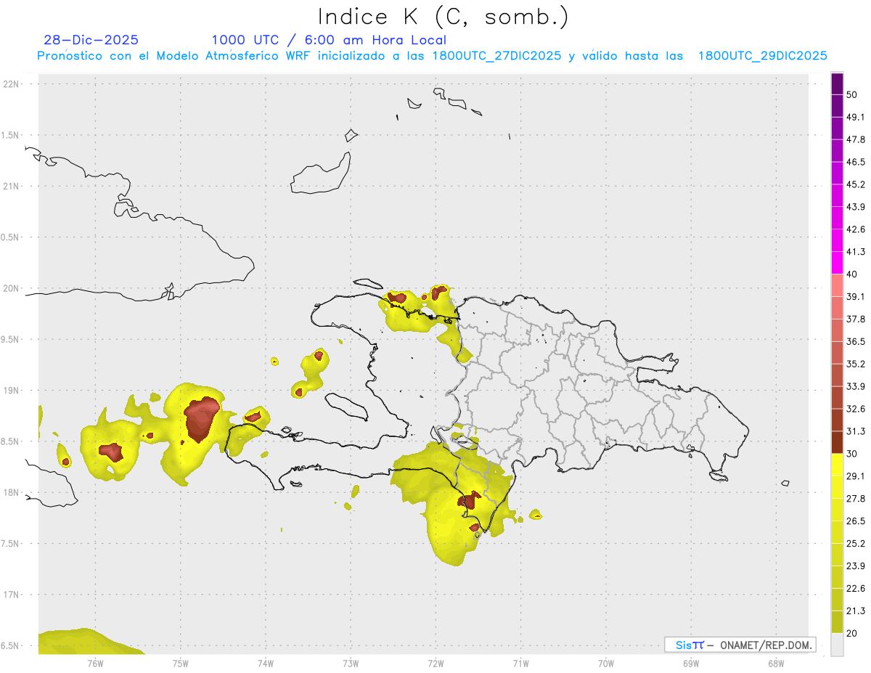Click the color bar value 30
The height and width of the screenshot is (673, 871).
click(x=852, y=454)
